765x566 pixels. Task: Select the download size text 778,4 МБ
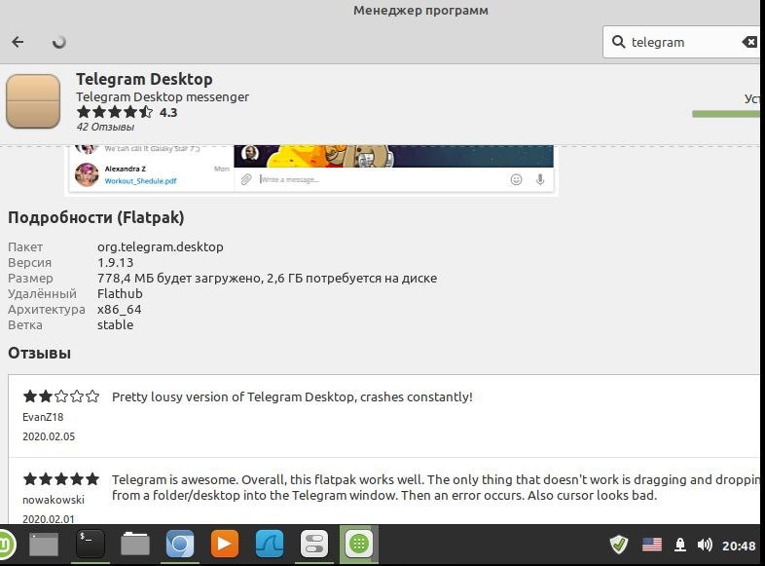(267, 279)
